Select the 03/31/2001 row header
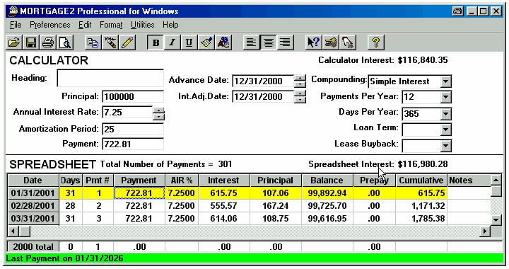 (x=33, y=218)
